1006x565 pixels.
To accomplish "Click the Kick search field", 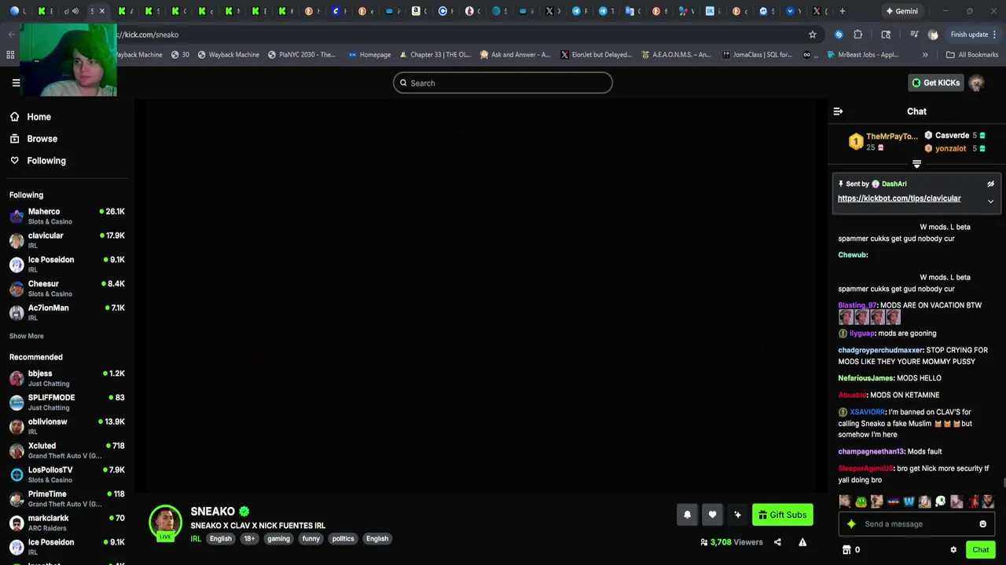I will click(x=503, y=83).
